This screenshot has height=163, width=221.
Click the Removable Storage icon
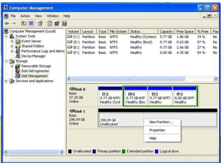tap(18, 66)
